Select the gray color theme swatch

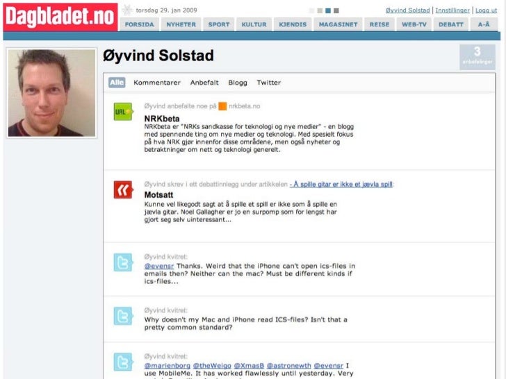click(x=336, y=10)
